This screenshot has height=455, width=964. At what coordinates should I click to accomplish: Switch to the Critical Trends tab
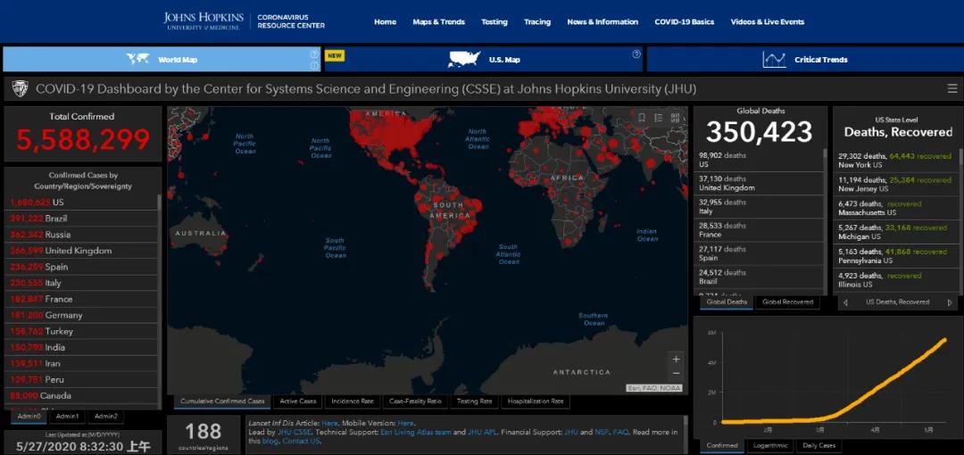[x=804, y=60]
